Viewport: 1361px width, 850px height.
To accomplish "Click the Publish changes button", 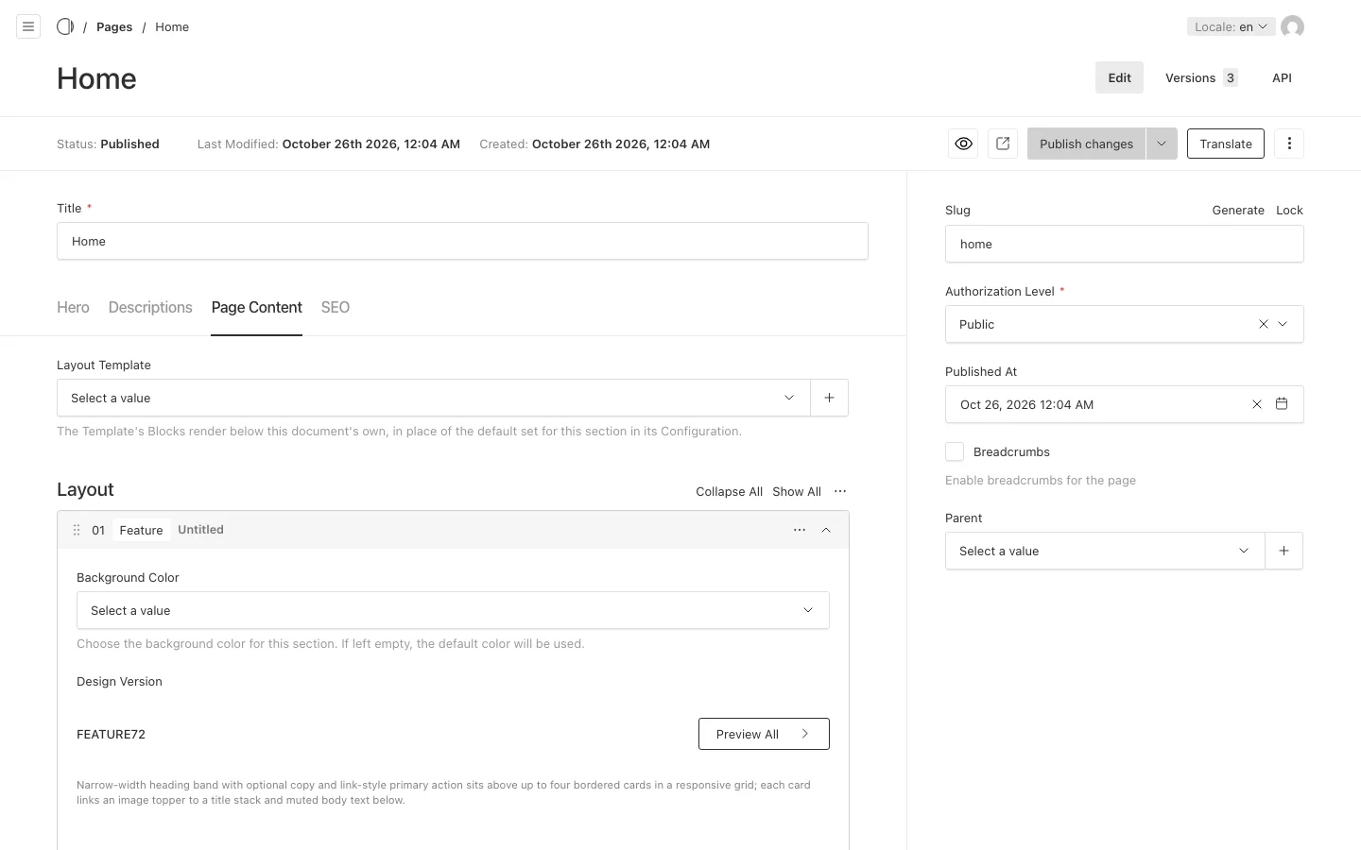I will pyautogui.click(x=1086, y=144).
